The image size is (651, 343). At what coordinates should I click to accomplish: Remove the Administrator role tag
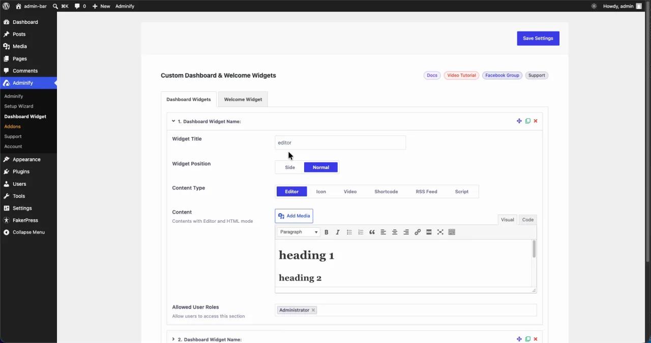(313, 310)
